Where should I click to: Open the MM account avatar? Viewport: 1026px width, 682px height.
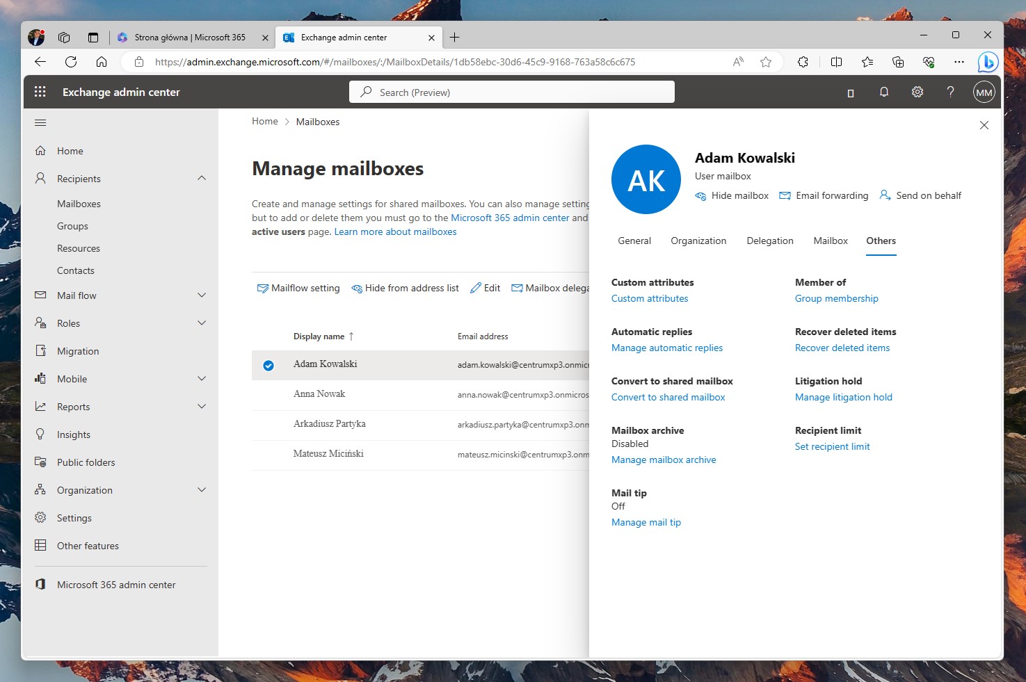pos(984,92)
